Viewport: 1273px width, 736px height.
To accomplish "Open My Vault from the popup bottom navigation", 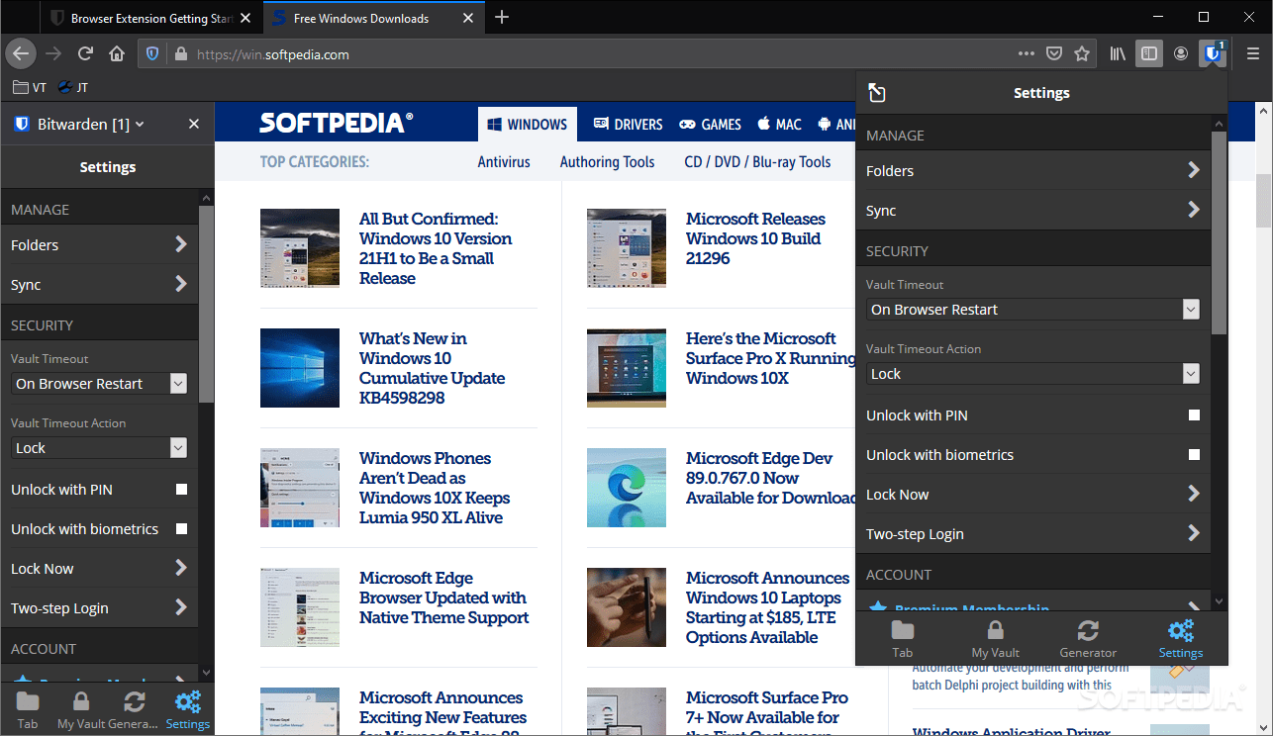I will (x=995, y=638).
